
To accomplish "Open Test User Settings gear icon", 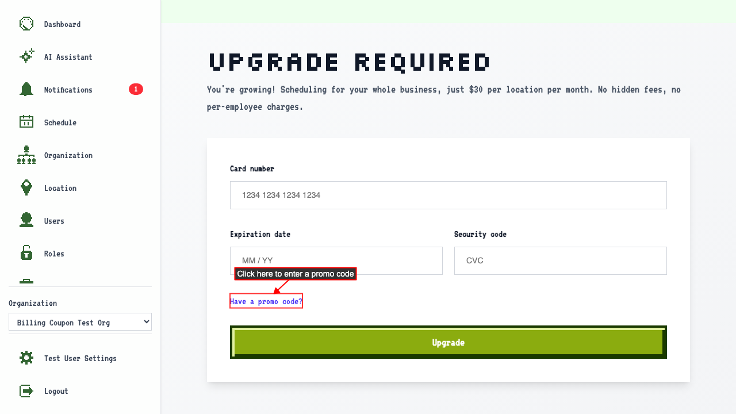I will (26, 358).
